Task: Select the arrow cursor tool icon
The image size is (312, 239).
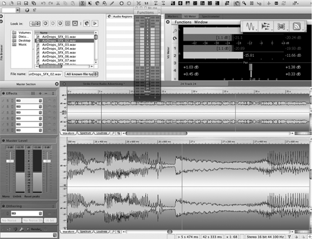Action: tap(90, 3)
